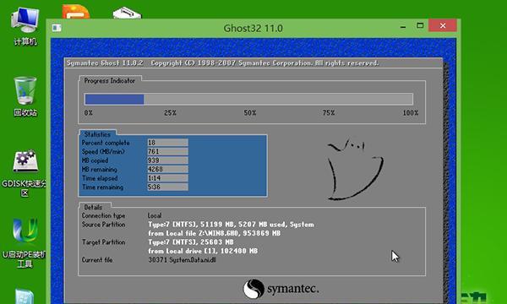Viewport: 507px width, 304px height.
Task: Click the white drive icon behind the window
Action: 127,14
